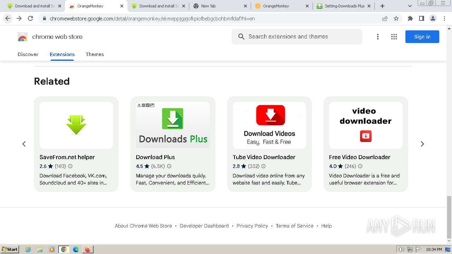Open Google apps grid
This screenshot has width=452, height=254.
(394, 37)
